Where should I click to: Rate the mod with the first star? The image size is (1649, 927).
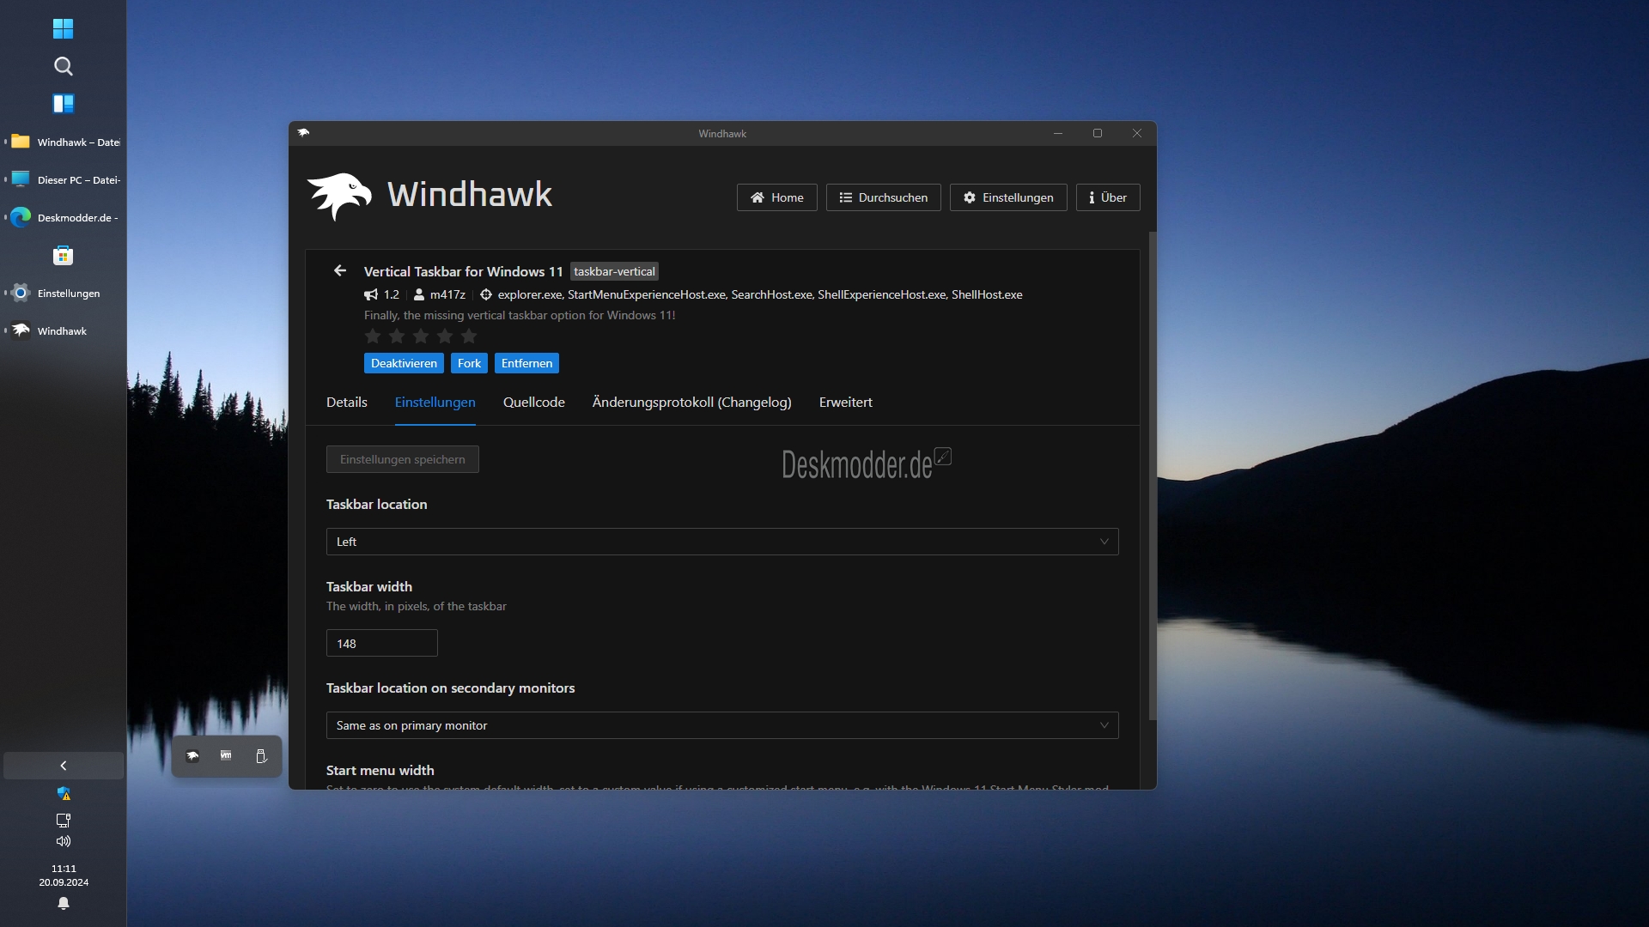coord(373,336)
